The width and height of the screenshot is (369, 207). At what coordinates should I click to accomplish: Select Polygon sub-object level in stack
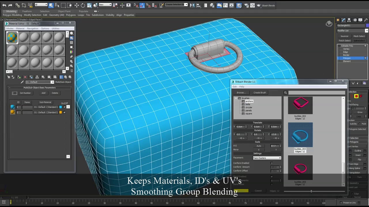[347, 58]
